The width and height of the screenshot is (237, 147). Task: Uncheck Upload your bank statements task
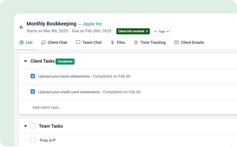33,76
